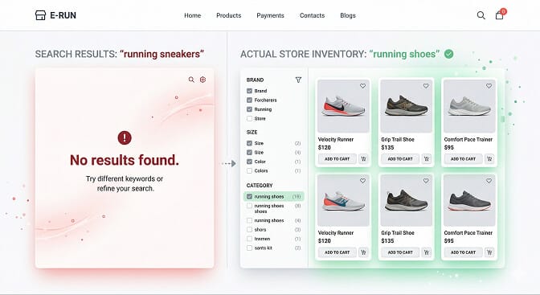
Task: Check the sonts kit category checkbox
Action: tap(249, 248)
